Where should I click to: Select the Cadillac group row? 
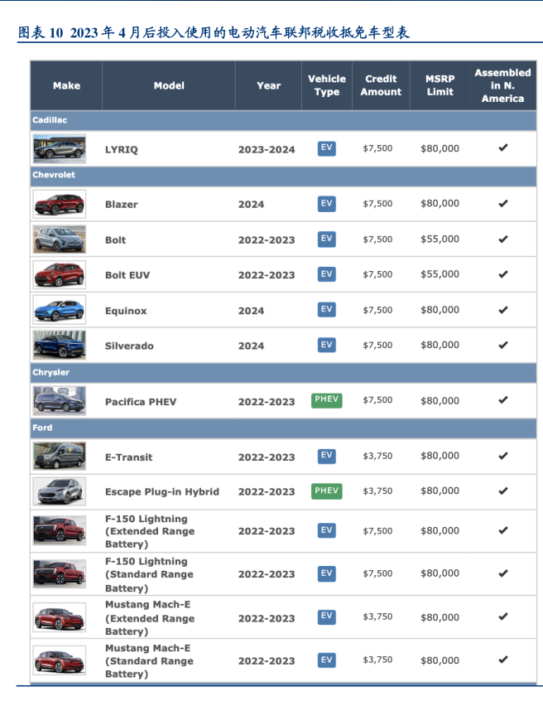tap(283, 120)
